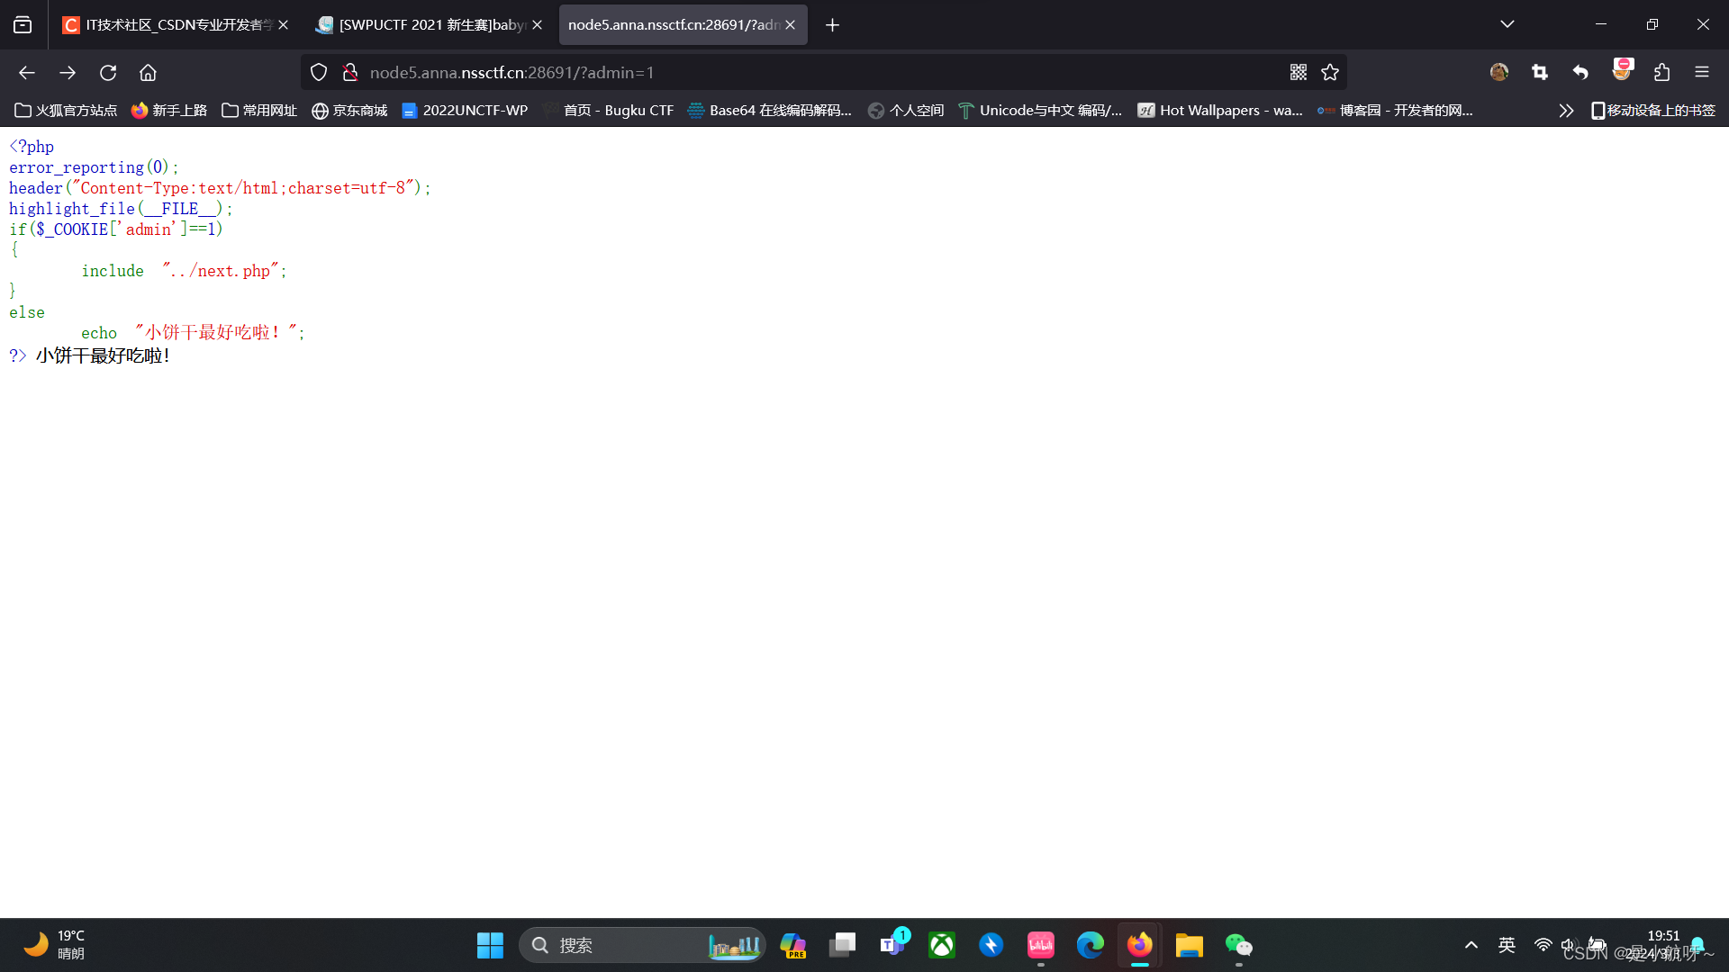Viewport: 1729px width, 972px height.
Task: Show more bookmarks overflow chevron
Action: tap(1566, 111)
